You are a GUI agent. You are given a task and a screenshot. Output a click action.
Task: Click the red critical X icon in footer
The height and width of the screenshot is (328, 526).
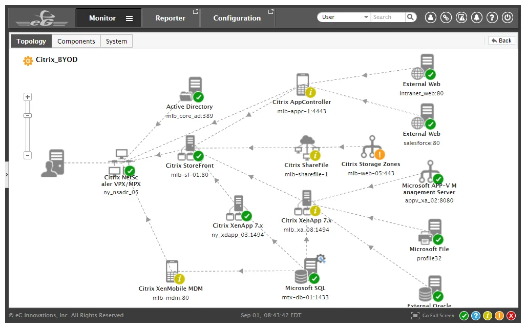point(511,316)
